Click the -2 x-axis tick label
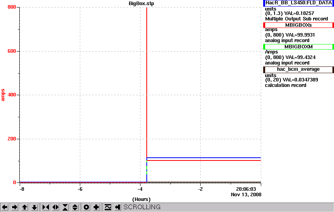The image size is (334, 212). pos(200,189)
